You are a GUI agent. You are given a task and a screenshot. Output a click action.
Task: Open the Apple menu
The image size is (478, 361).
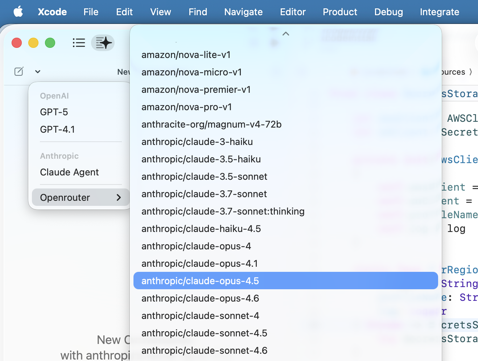tap(18, 12)
